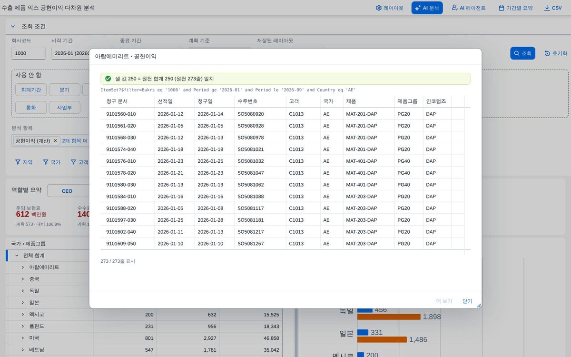The height and width of the screenshot is (357, 571).
Task: Select the CEO role tab
Action: click(67, 191)
